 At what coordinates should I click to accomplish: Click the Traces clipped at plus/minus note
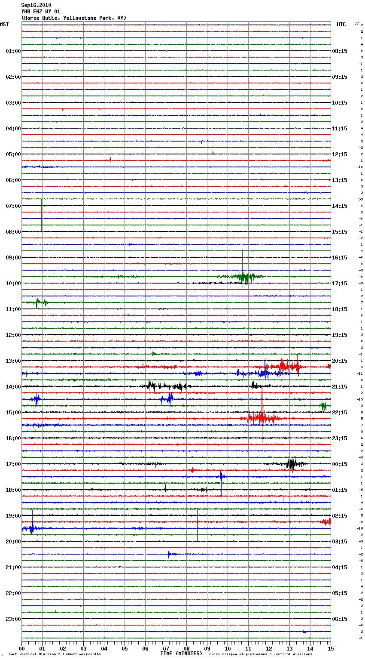pyautogui.click(x=259, y=654)
